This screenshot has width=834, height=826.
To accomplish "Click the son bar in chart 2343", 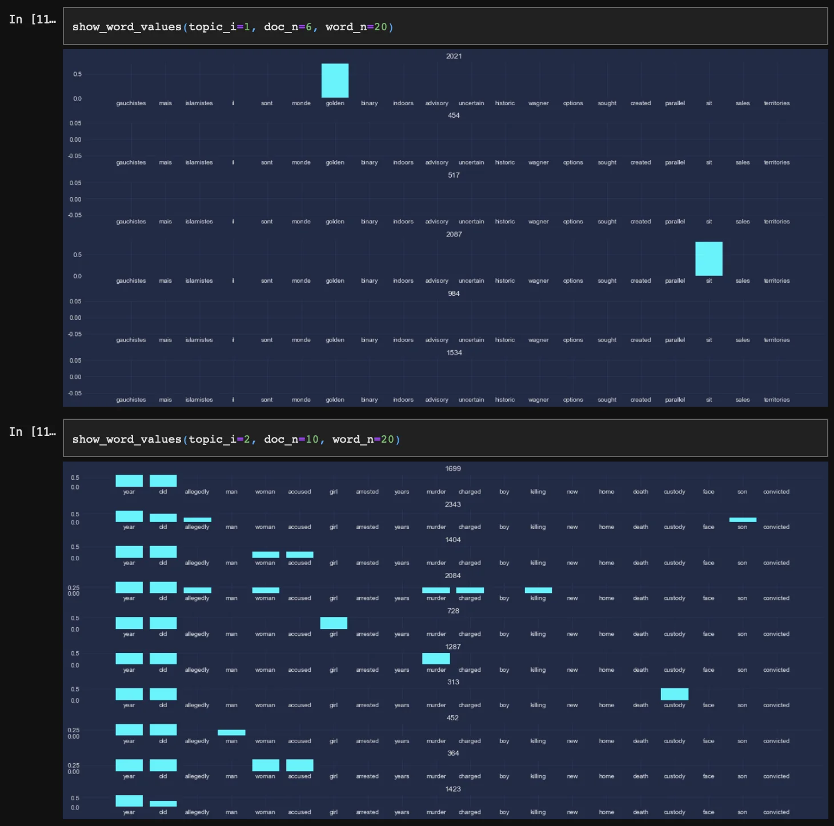I will 743,520.
